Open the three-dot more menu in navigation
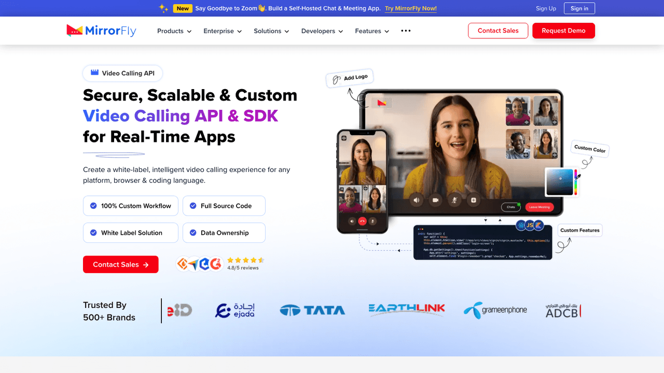Screen dimensions: 664x373 pos(406,31)
